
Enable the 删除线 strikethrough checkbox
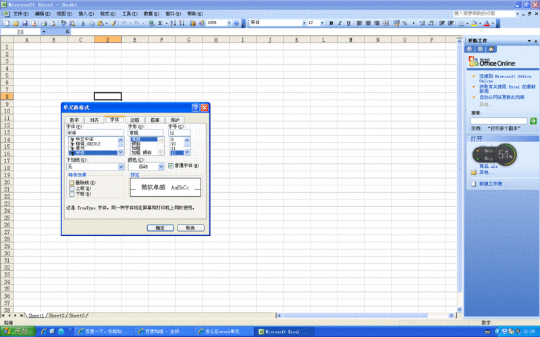[72, 183]
